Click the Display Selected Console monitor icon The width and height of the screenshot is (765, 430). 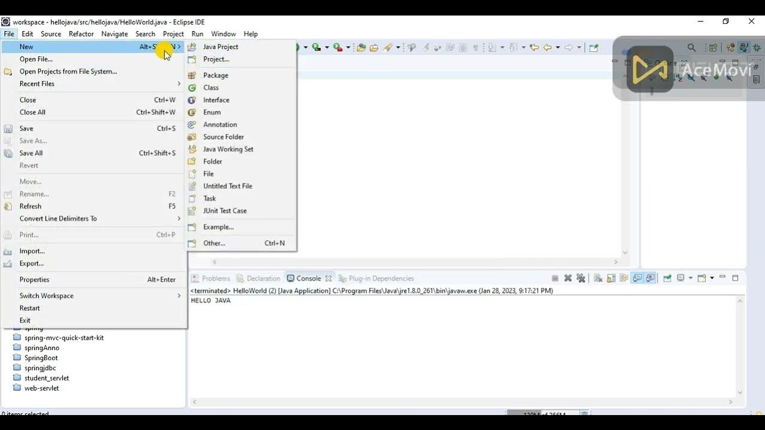680,278
